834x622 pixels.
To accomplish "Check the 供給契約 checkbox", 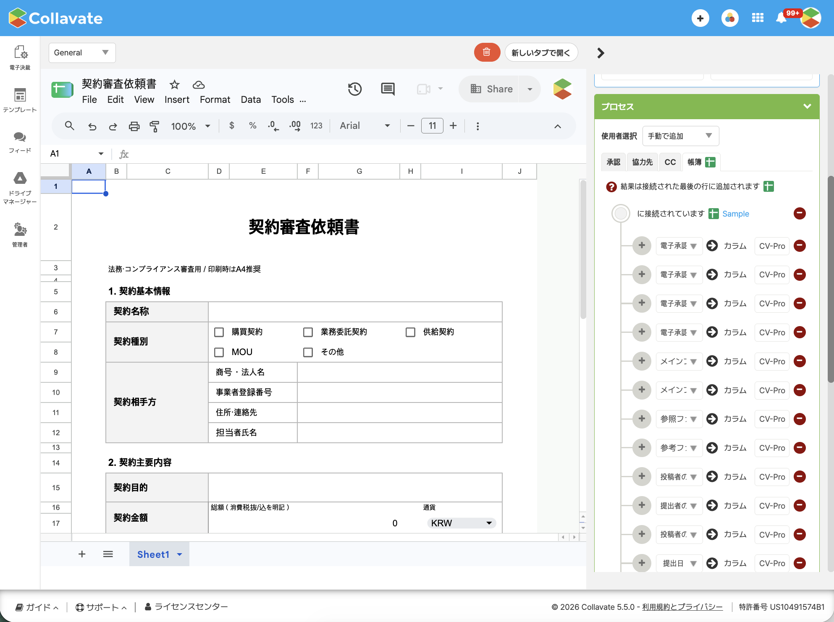I will pos(410,332).
